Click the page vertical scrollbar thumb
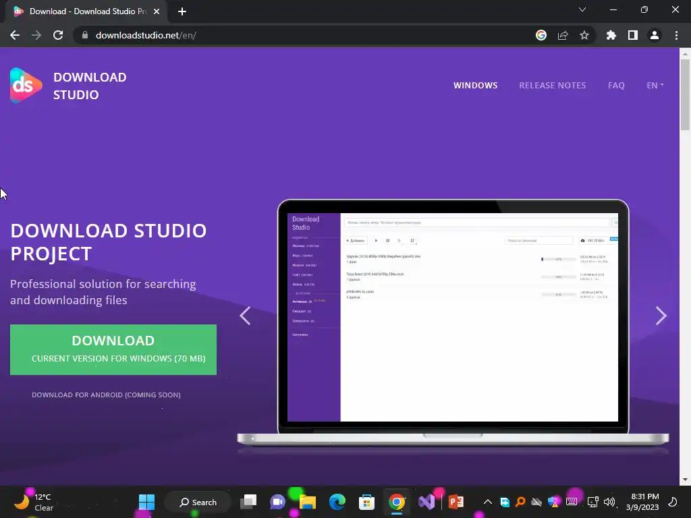Image resolution: width=691 pixels, height=518 pixels. [x=685, y=94]
